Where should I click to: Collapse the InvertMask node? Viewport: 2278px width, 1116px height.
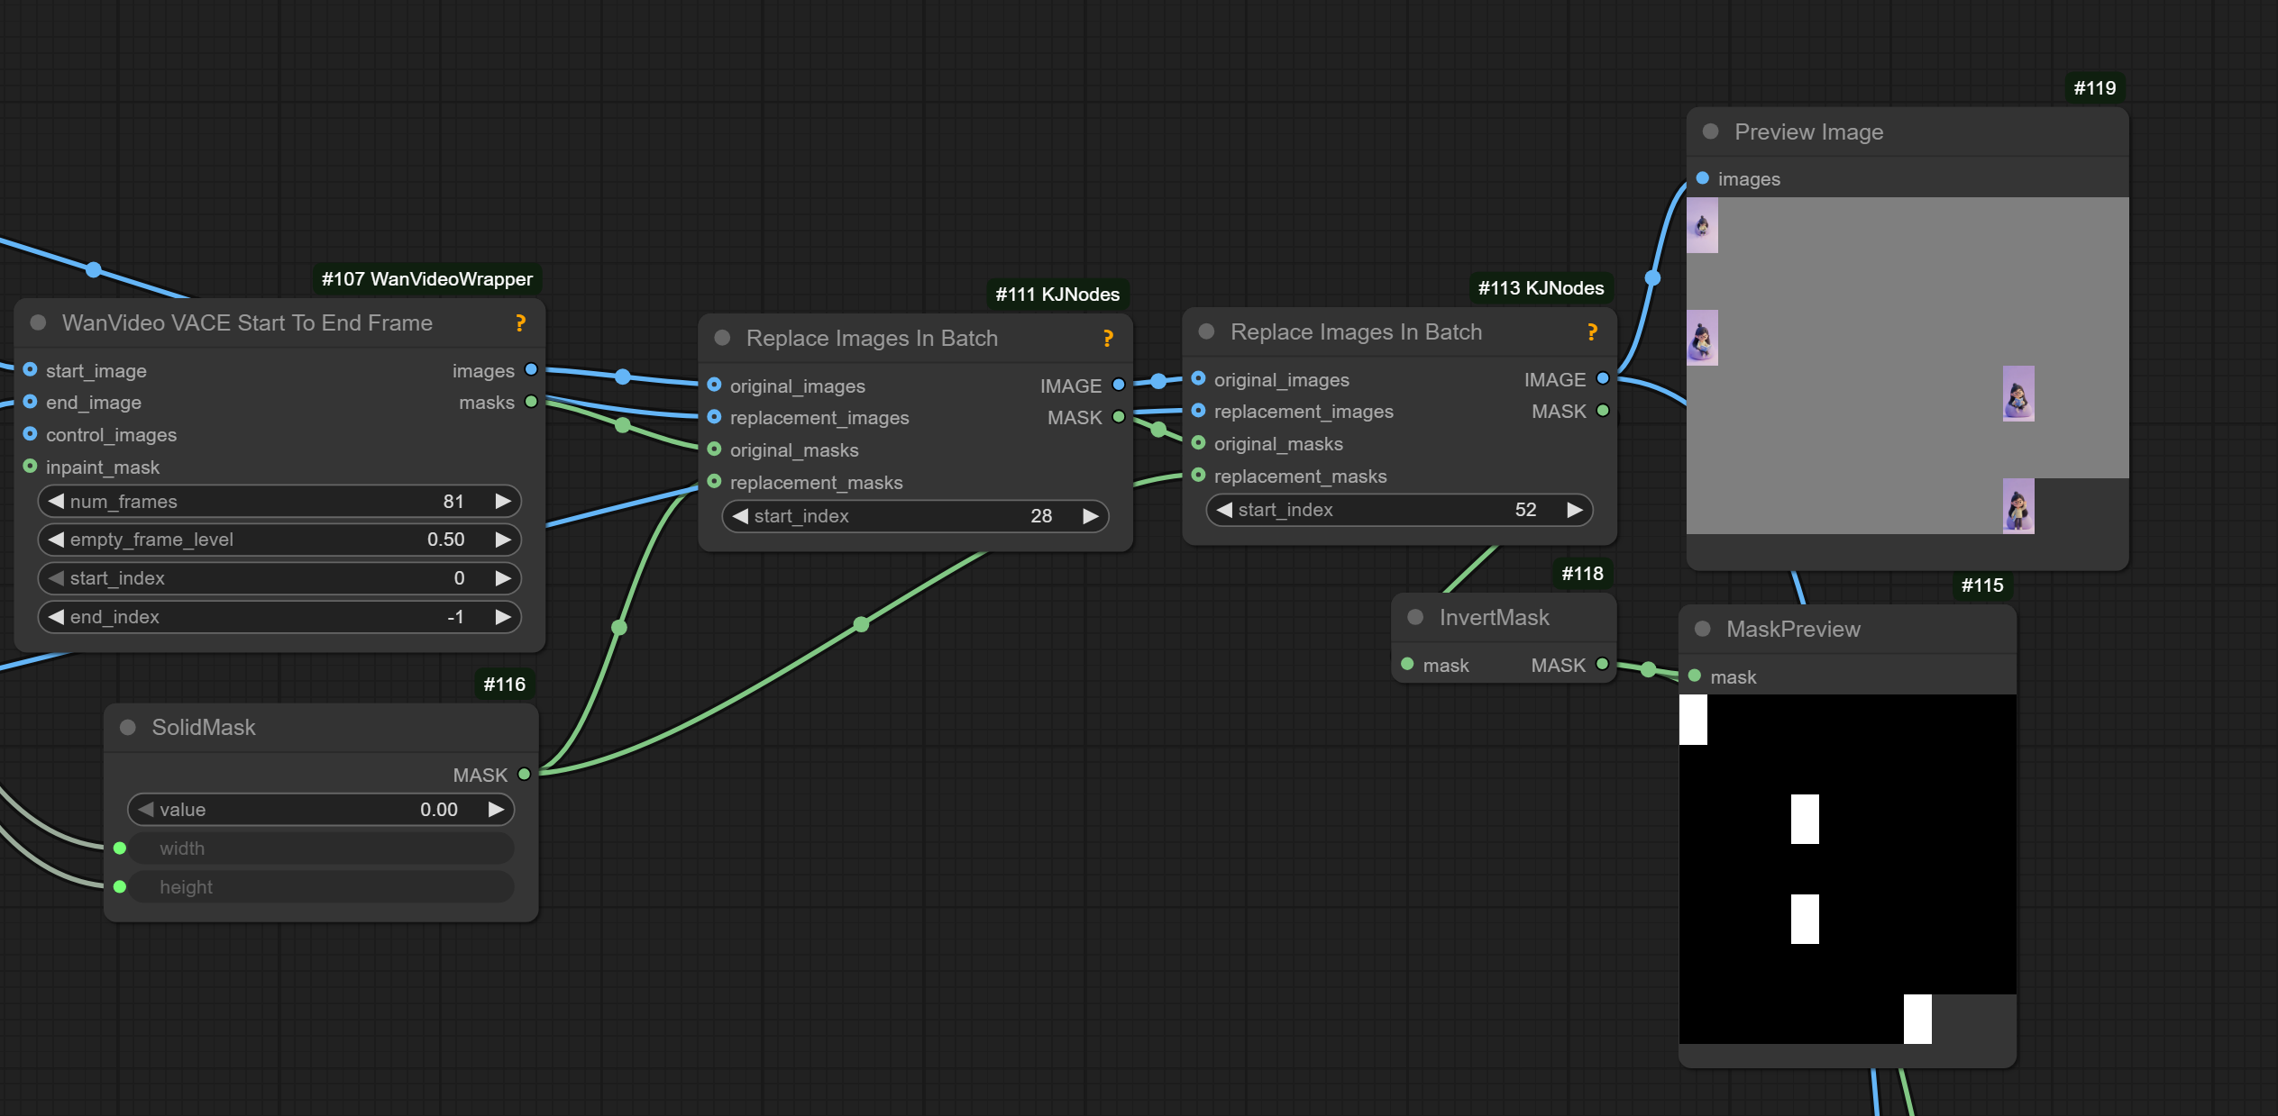click(1415, 617)
